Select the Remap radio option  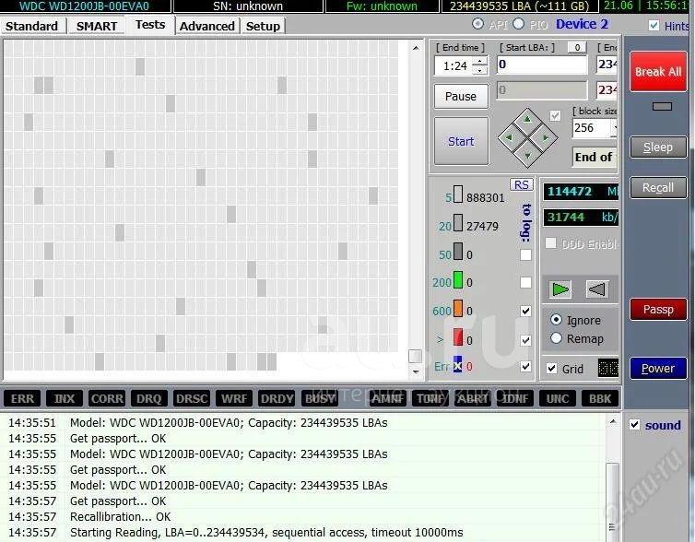click(556, 338)
